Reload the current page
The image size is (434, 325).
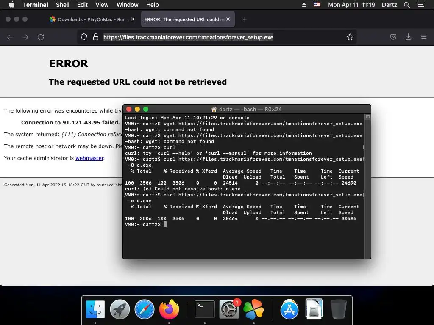point(41,37)
